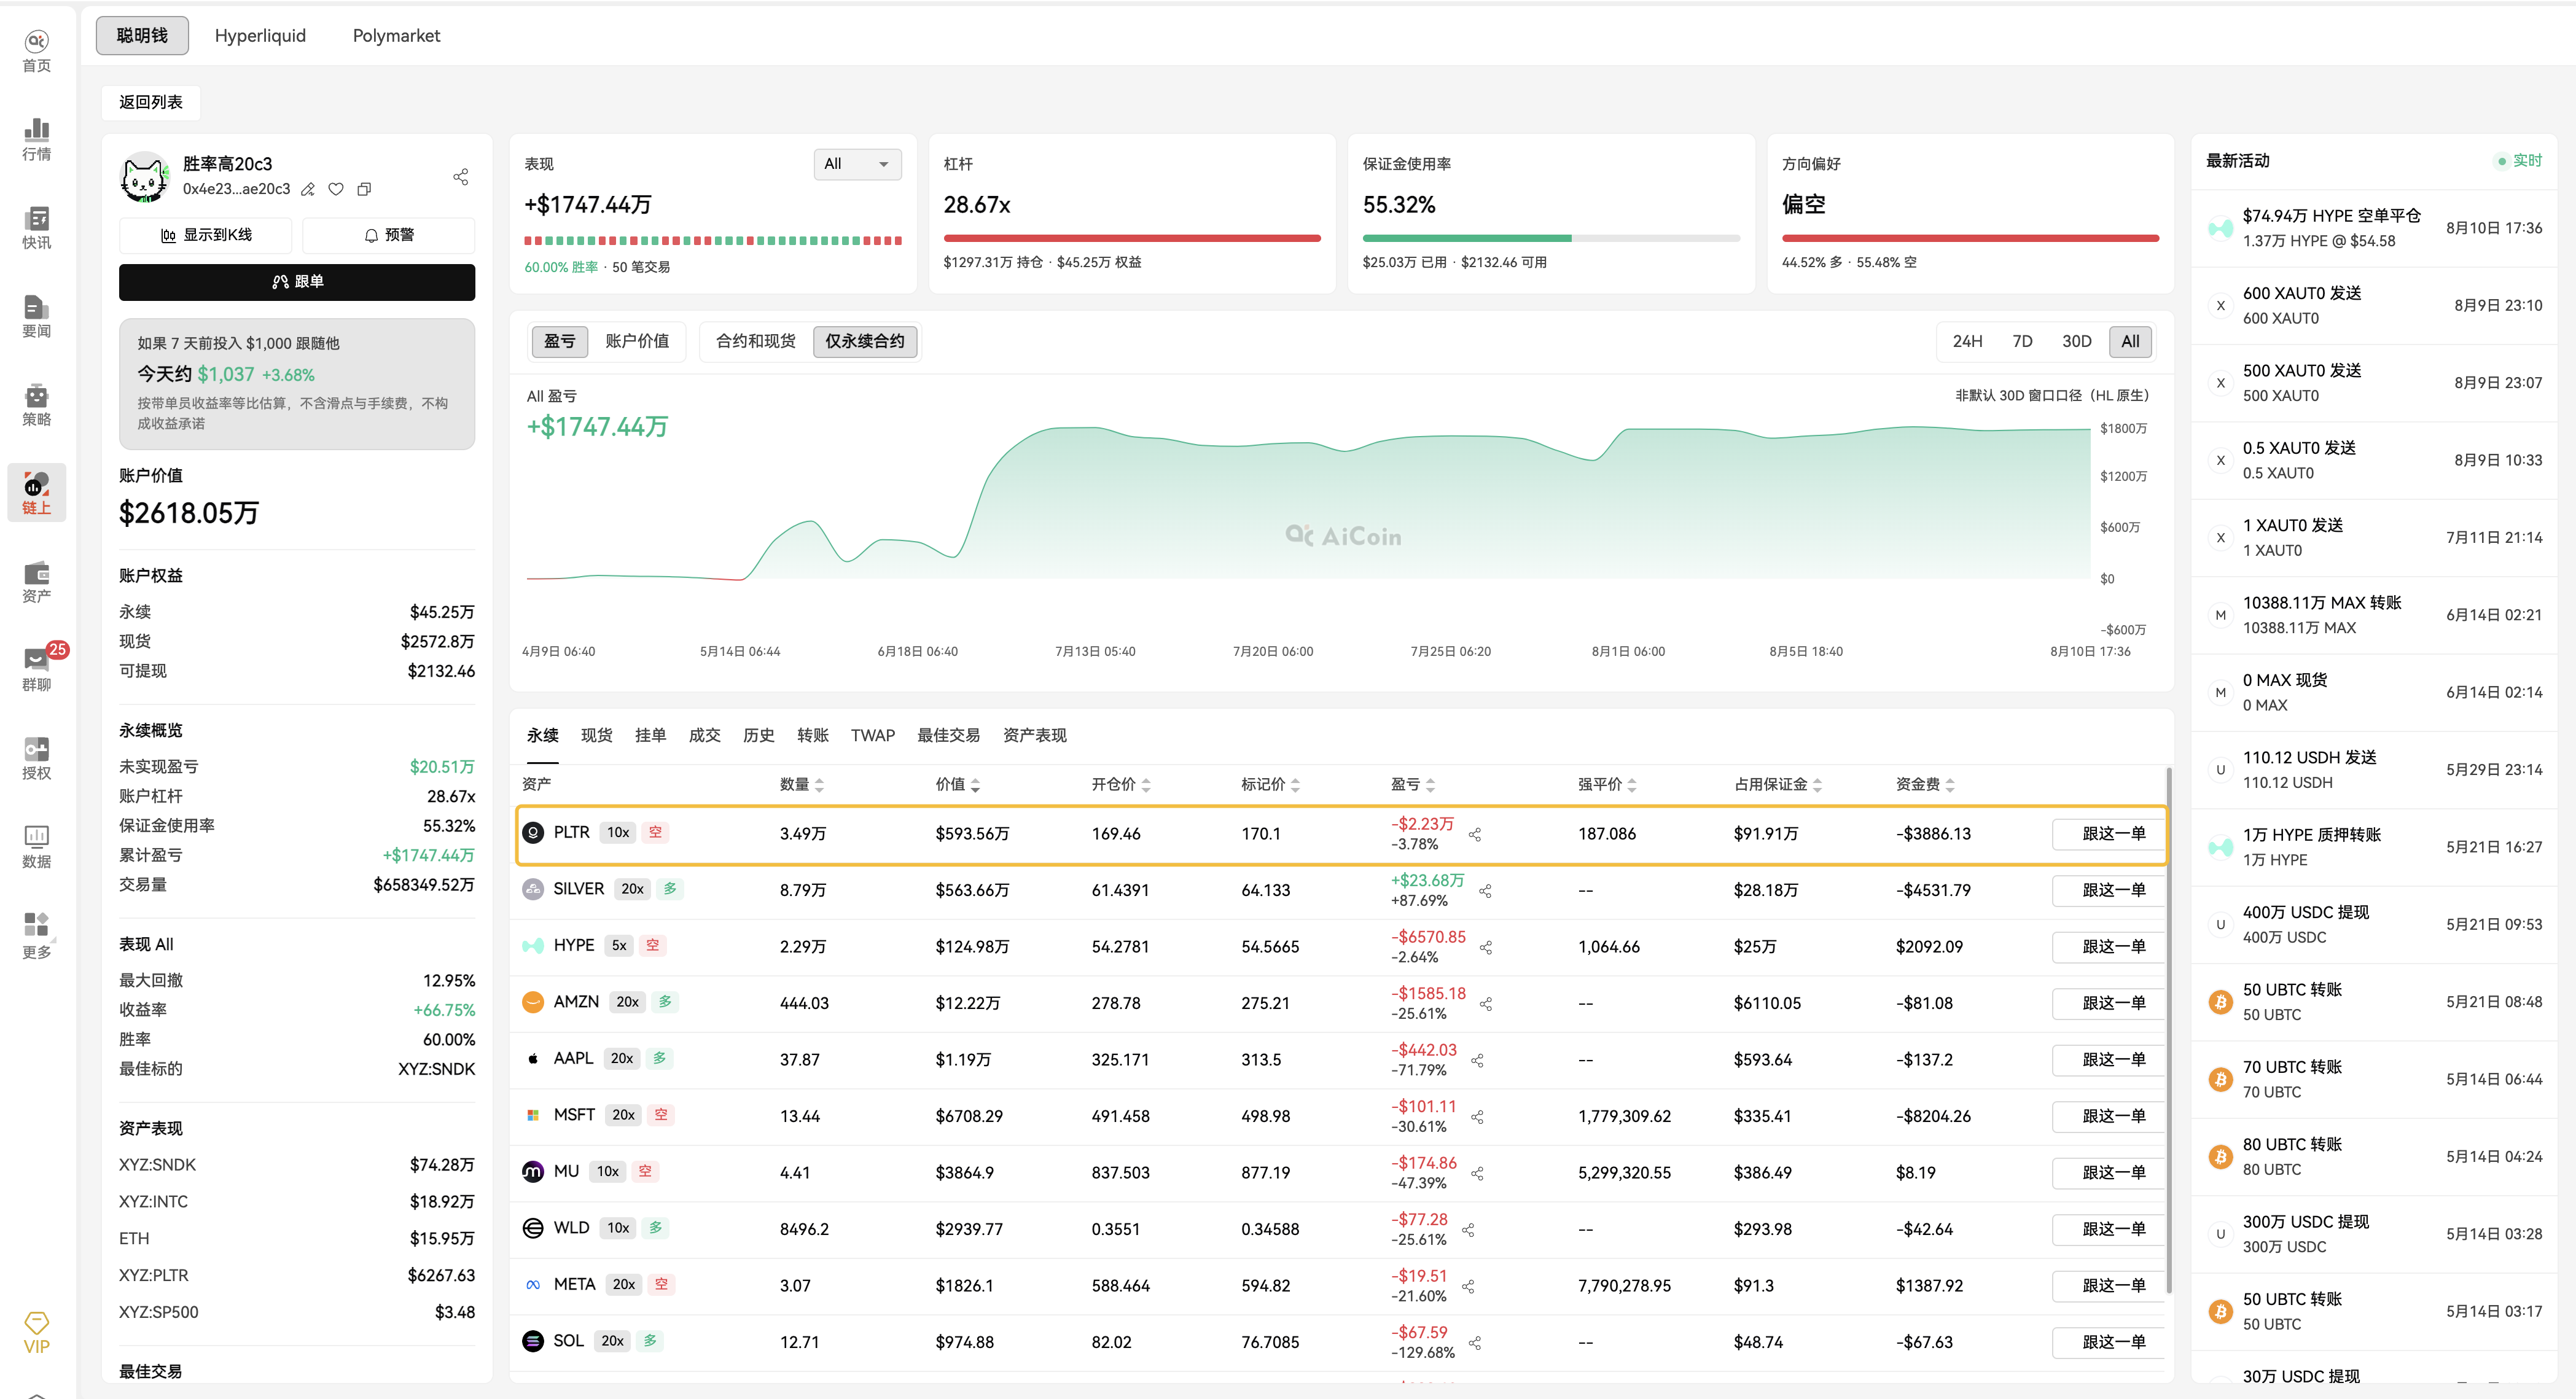Click the VIP diamond icon
Image resolution: width=2576 pixels, height=1399 pixels.
[x=36, y=1333]
